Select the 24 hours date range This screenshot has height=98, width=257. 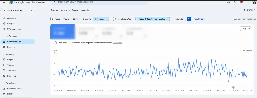(56, 19)
